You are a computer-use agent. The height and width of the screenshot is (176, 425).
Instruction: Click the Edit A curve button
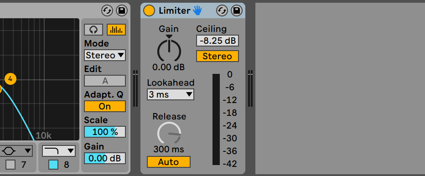tap(105, 81)
